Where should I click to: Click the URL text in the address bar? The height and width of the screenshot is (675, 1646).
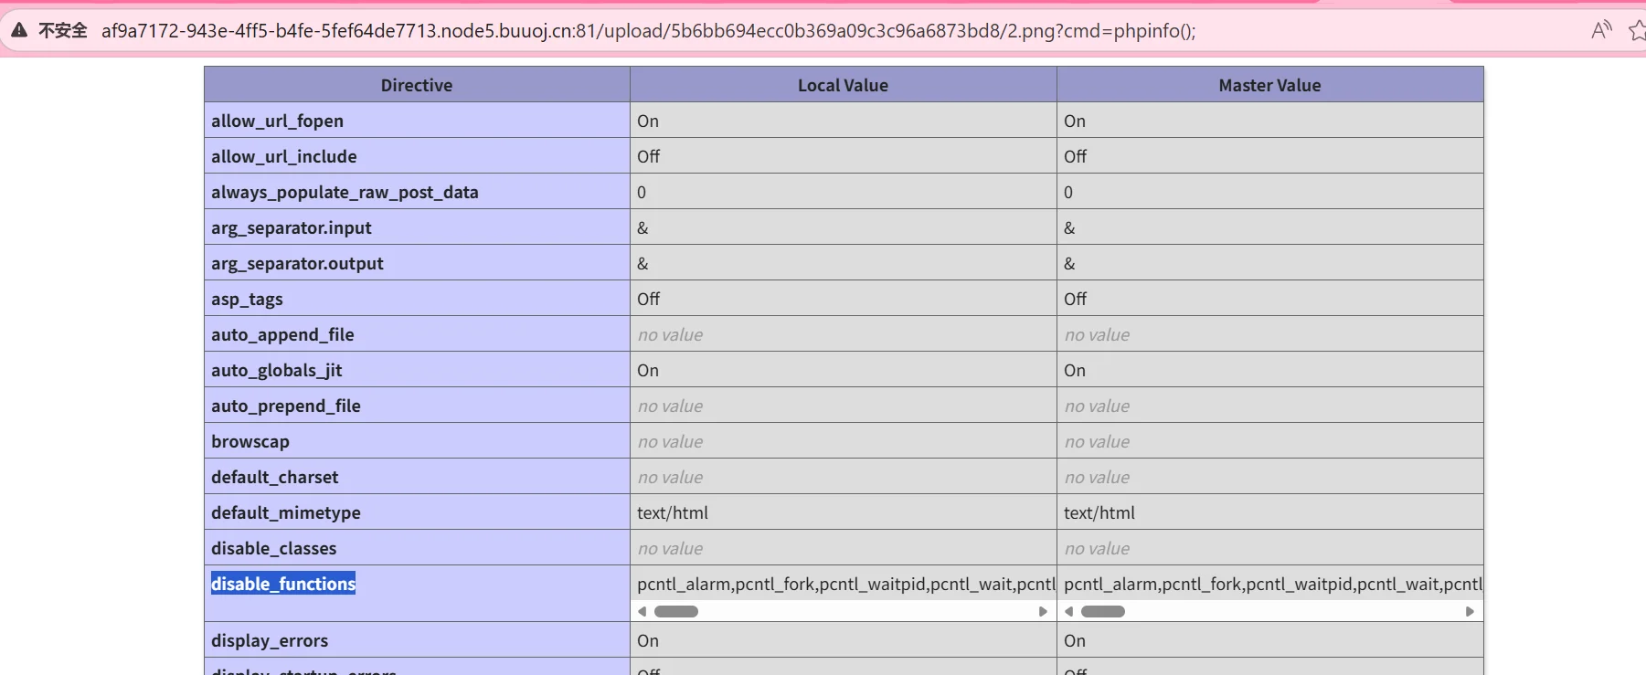tap(647, 31)
